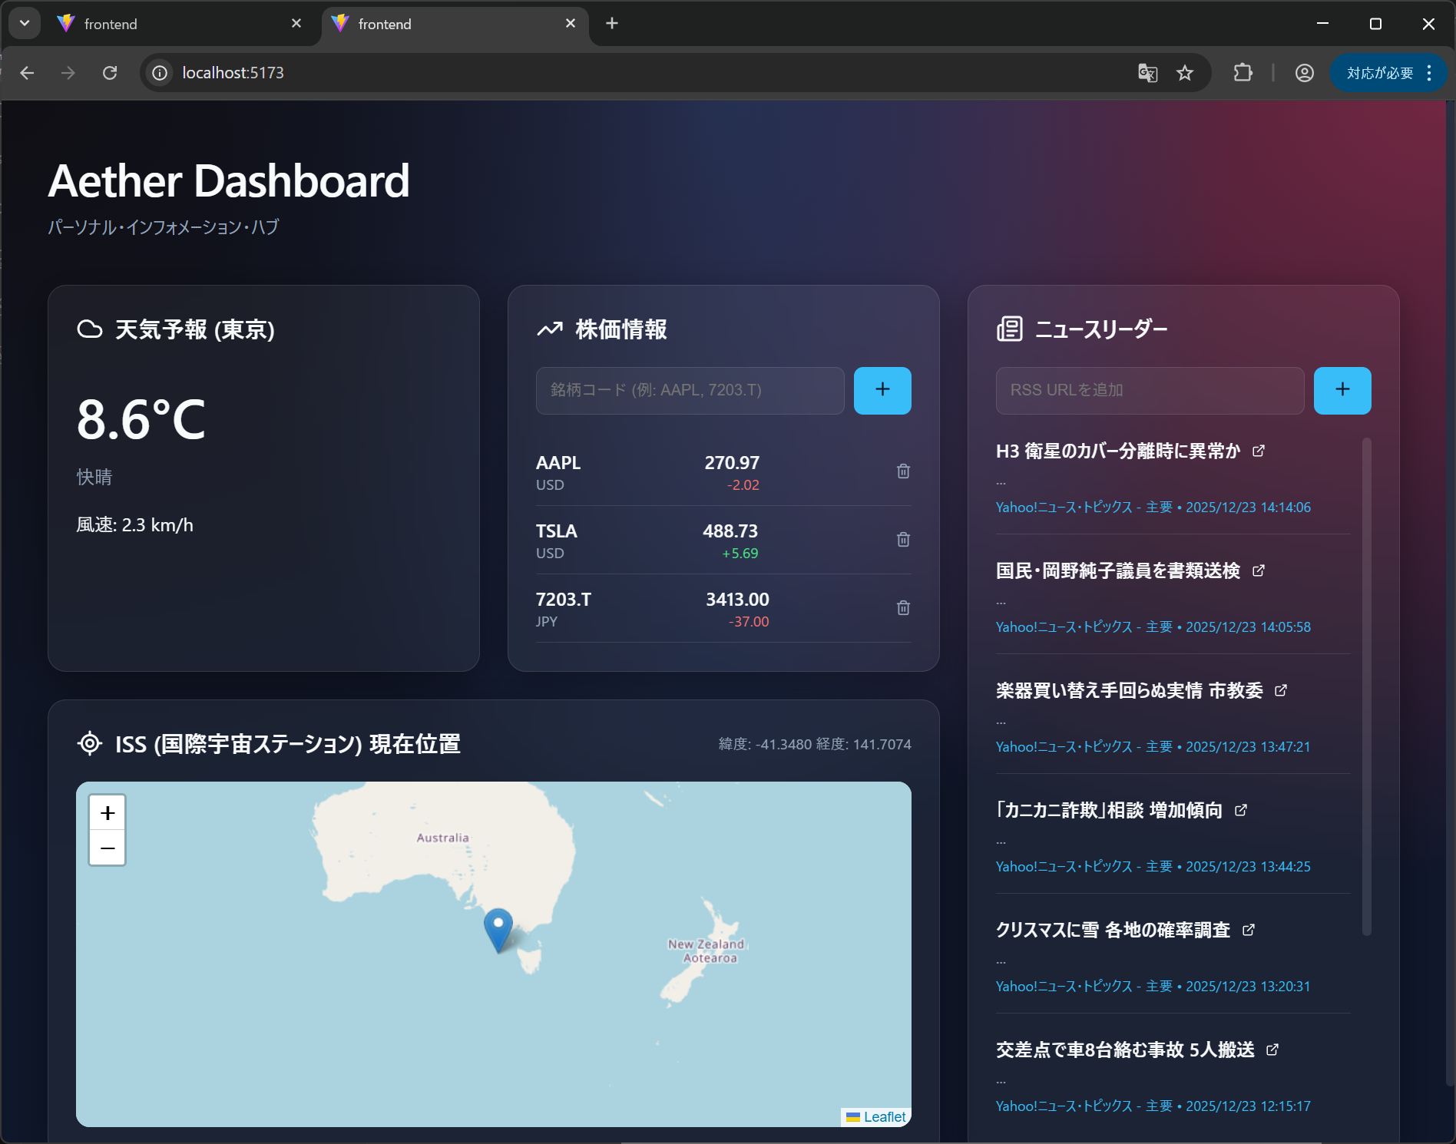Zoom in on the ISS map
Viewport: 1456px width, 1144px height.
108,812
